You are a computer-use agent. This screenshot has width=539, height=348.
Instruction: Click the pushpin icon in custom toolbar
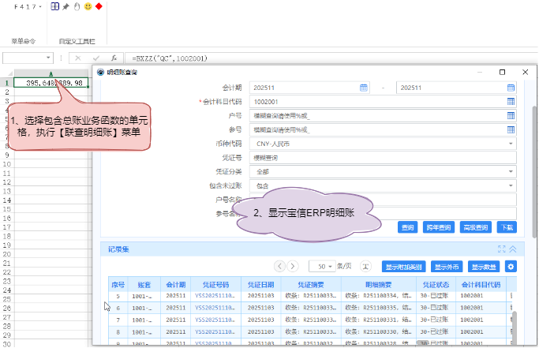(x=66, y=7)
